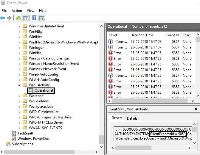Switch to the General tab
Screen dimensions: 200x155
117,118
